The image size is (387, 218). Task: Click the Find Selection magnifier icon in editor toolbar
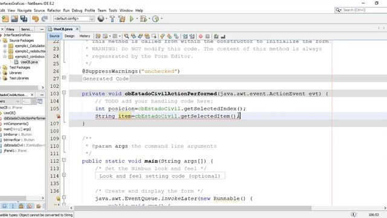[126, 36]
